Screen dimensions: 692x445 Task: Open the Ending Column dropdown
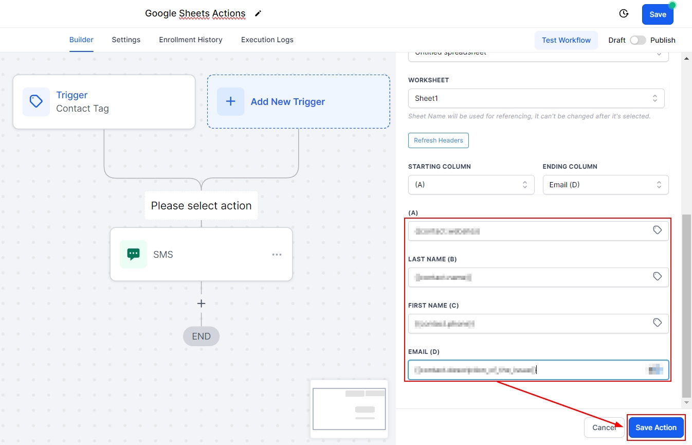coord(605,185)
